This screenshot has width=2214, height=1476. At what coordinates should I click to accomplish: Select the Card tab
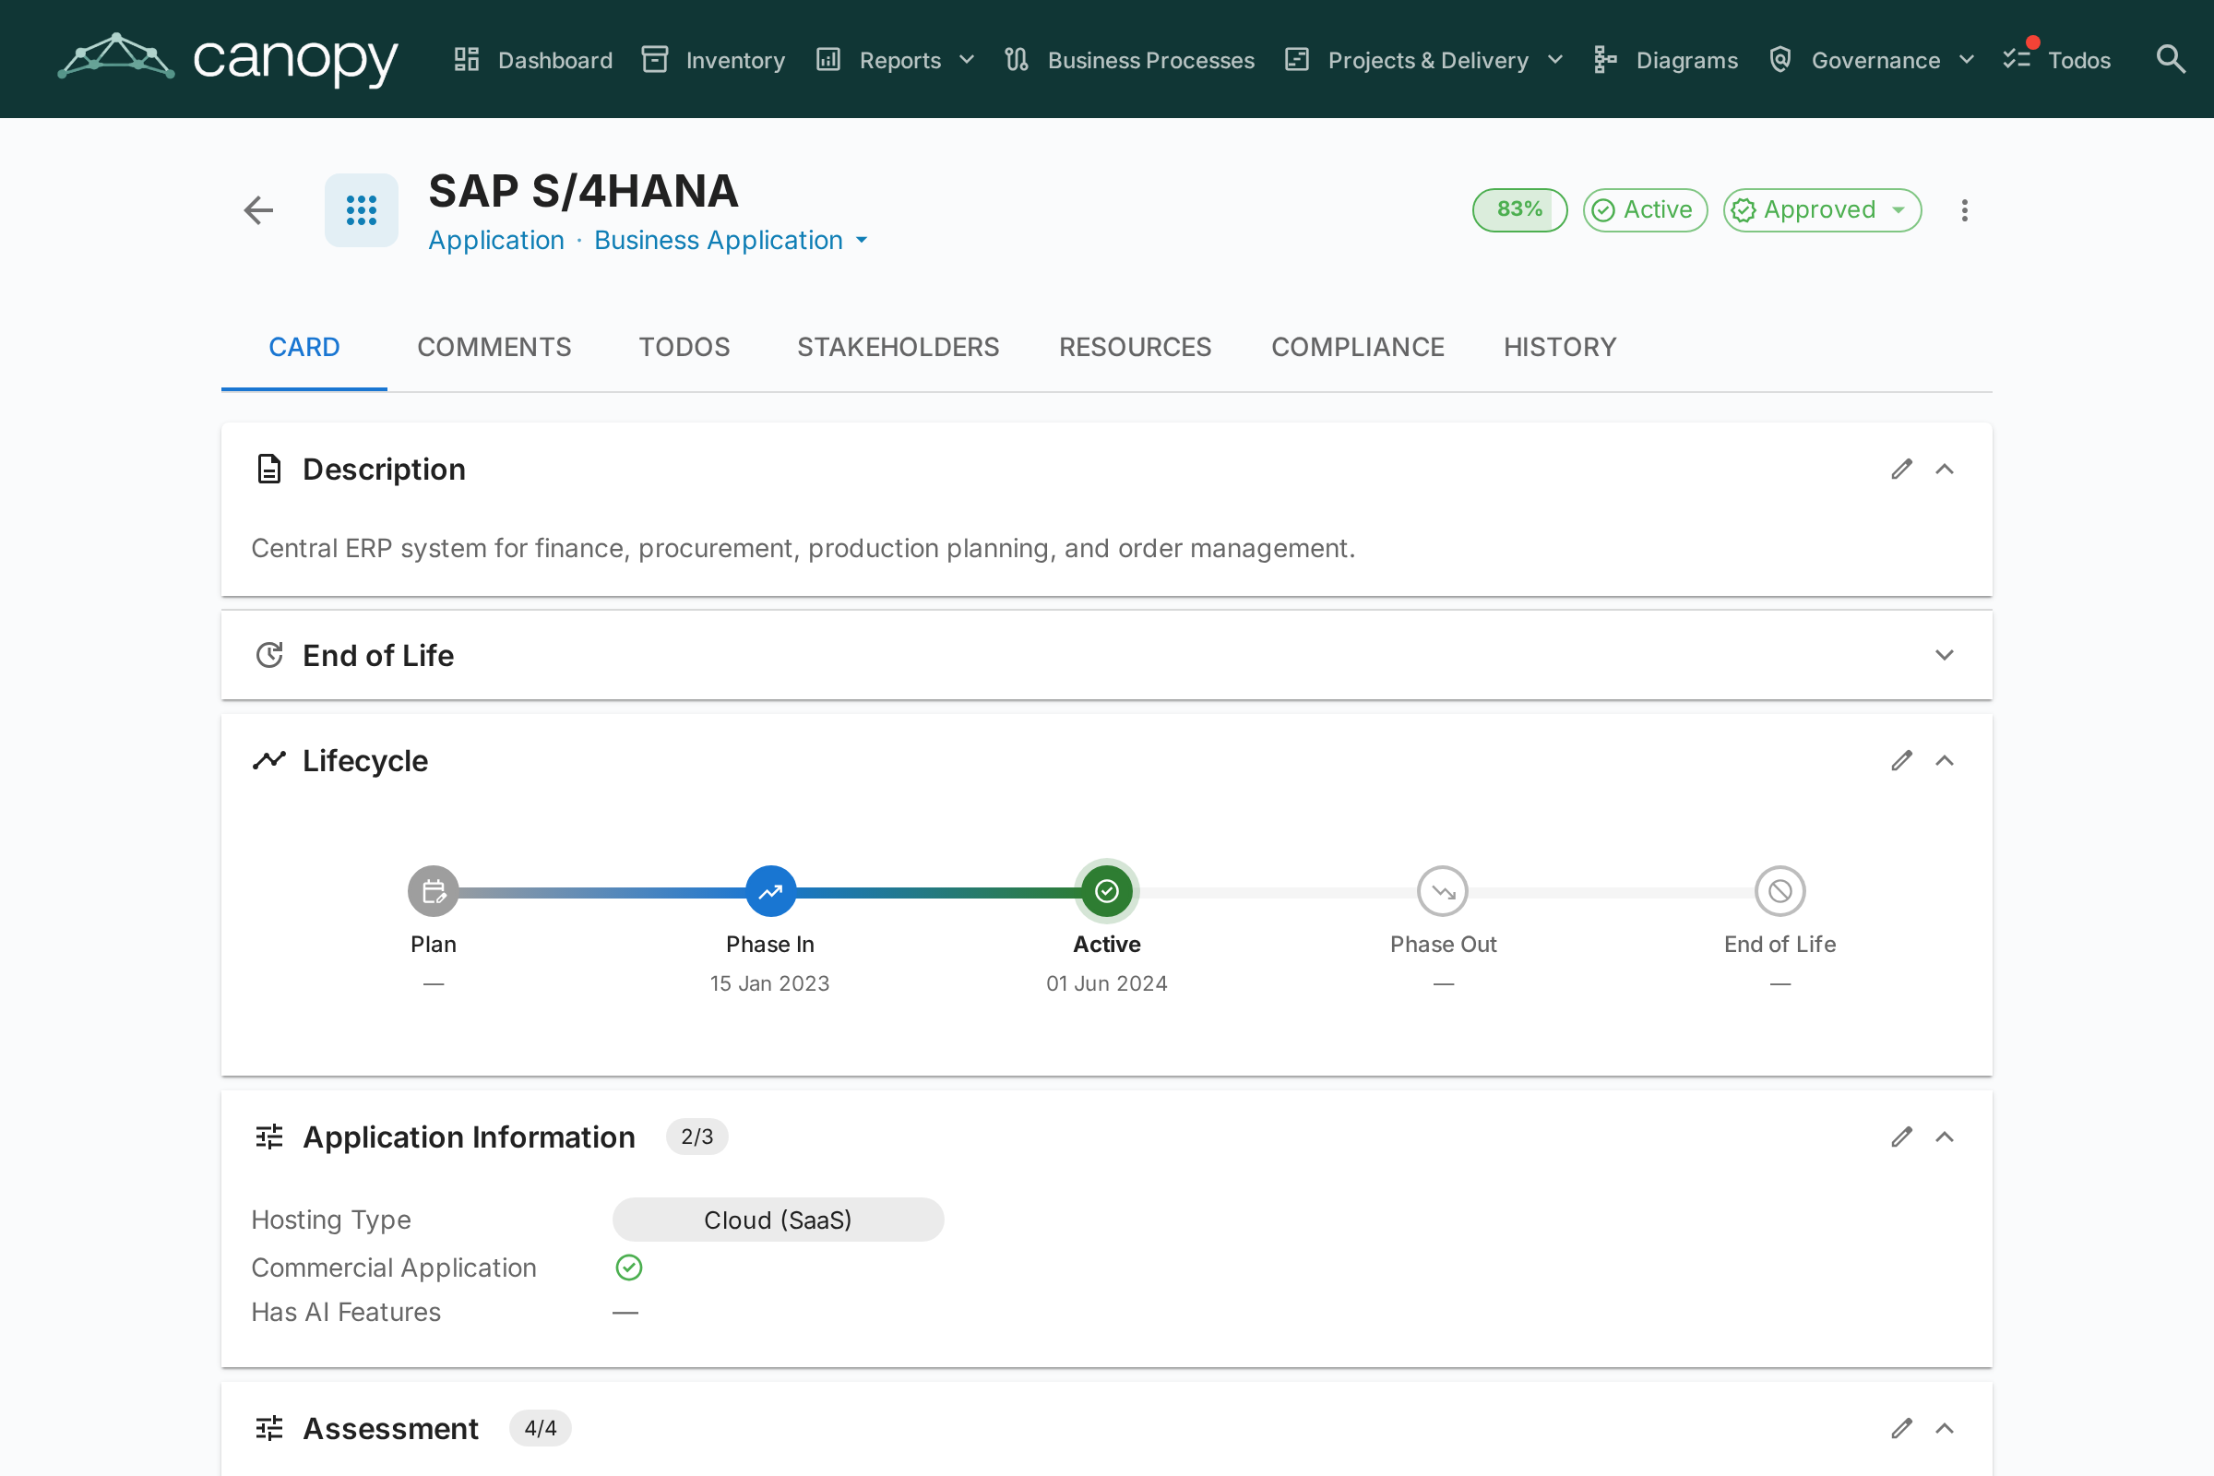click(304, 348)
